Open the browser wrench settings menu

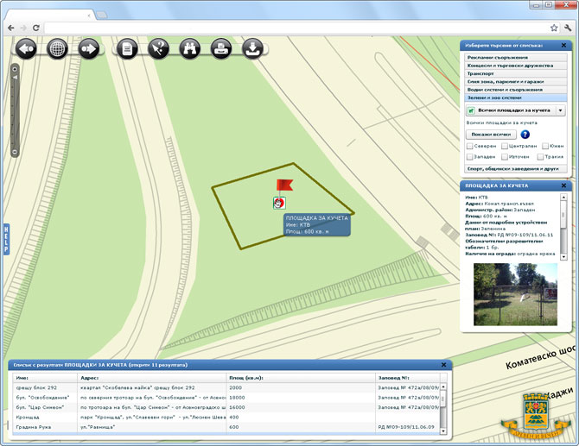pos(568,28)
